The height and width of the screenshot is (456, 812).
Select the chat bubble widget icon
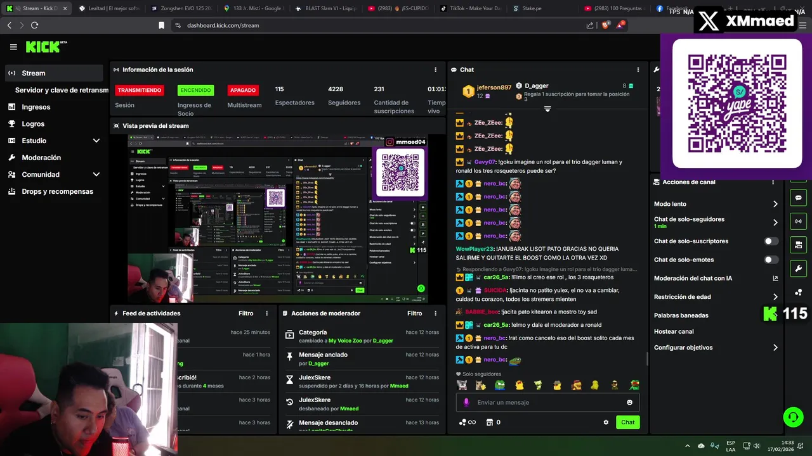(x=798, y=198)
